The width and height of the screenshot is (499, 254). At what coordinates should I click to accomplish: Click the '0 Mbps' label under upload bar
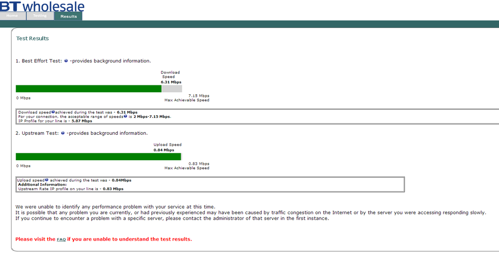[x=23, y=166]
